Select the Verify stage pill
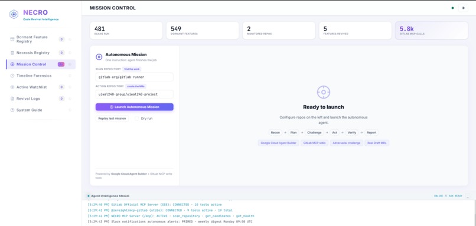Screen dimensions: 476x226 click(352, 133)
